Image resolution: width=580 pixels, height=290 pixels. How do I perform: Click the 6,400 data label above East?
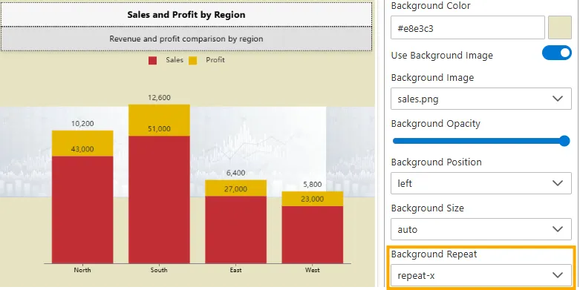point(235,173)
